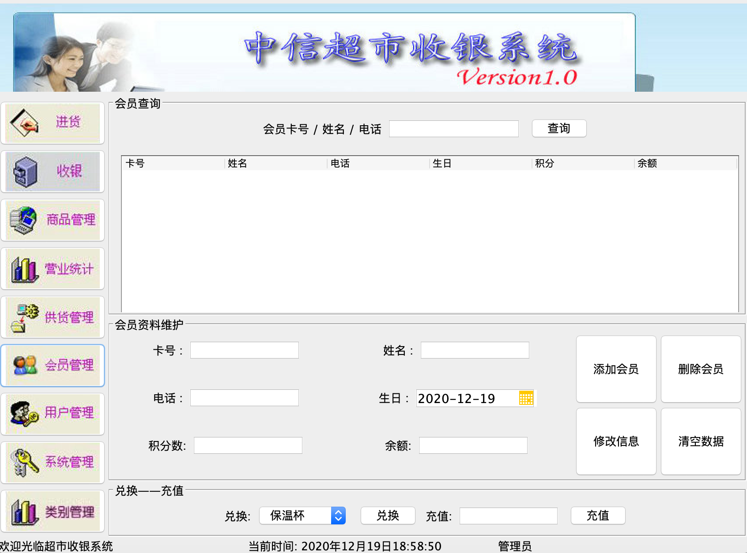Image resolution: width=747 pixels, height=553 pixels.
Task: Select the 会员管理 member management icon
Action: (53, 366)
